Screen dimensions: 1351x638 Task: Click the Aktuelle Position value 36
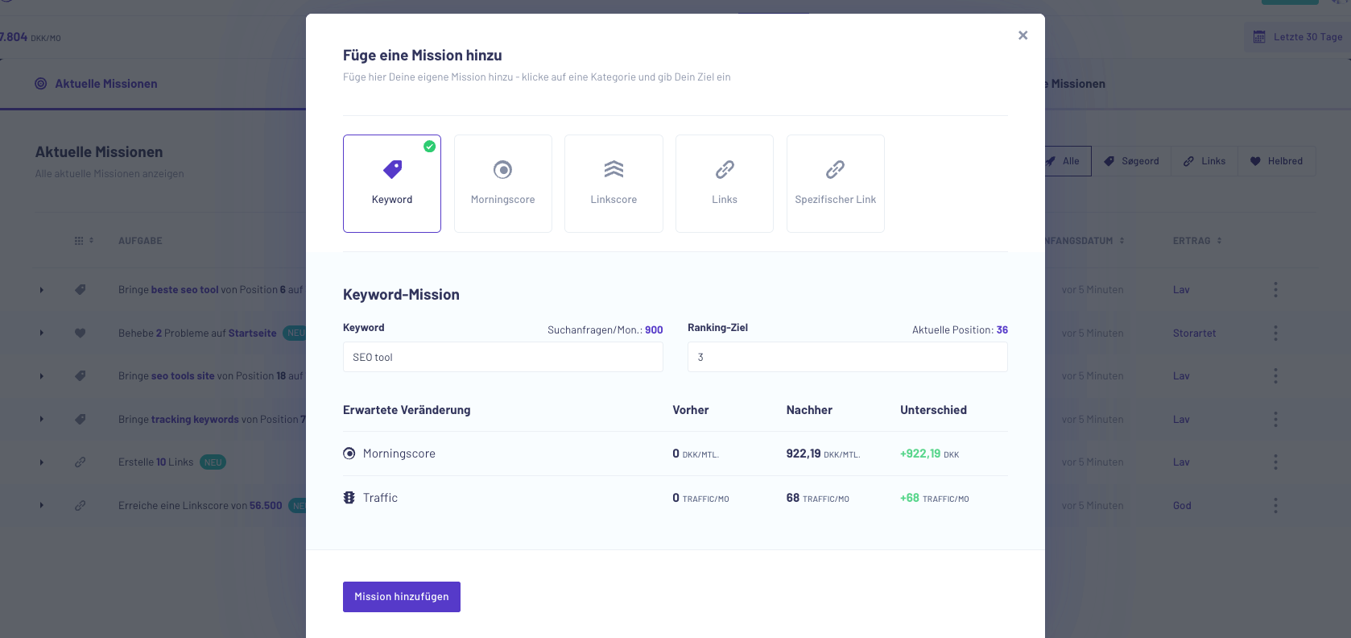pyautogui.click(x=1002, y=330)
